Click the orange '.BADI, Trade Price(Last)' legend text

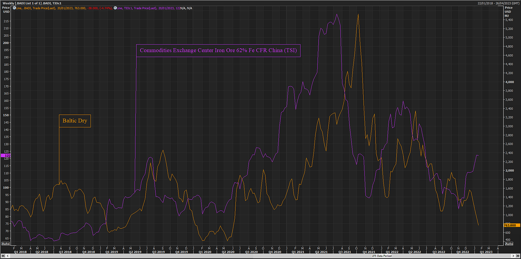pos(39,8)
